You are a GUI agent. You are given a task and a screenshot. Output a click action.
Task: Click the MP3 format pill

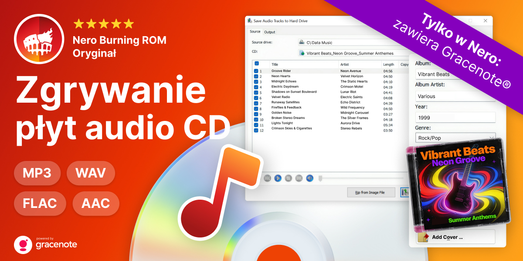37,173
